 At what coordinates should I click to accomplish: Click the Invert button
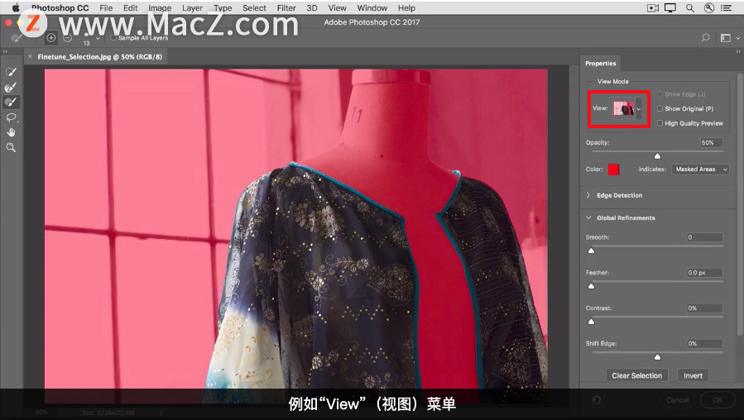693,375
